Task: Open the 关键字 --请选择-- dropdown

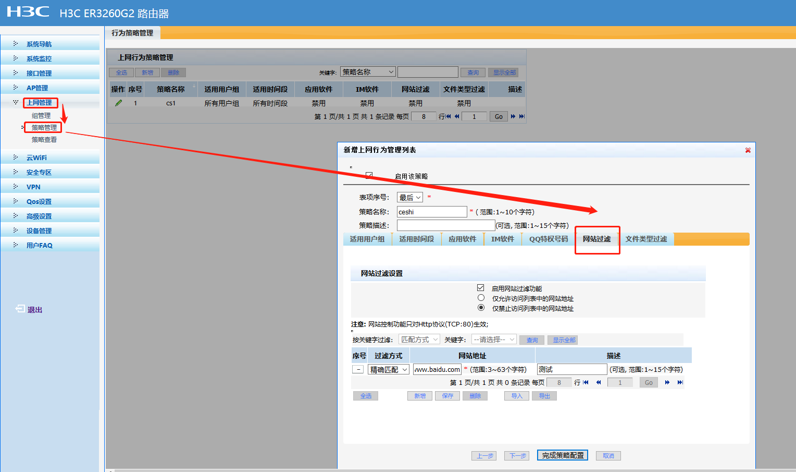Action: click(x=494, y=340)
